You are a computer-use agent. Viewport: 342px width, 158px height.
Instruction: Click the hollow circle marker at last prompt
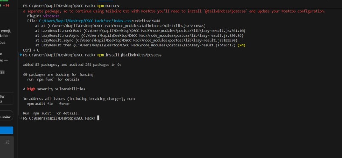coord(20,118)
